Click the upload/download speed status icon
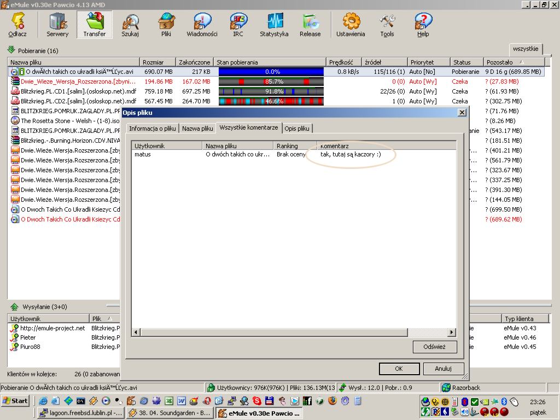This screenshot has width=560, height=420. pos(343,388)
